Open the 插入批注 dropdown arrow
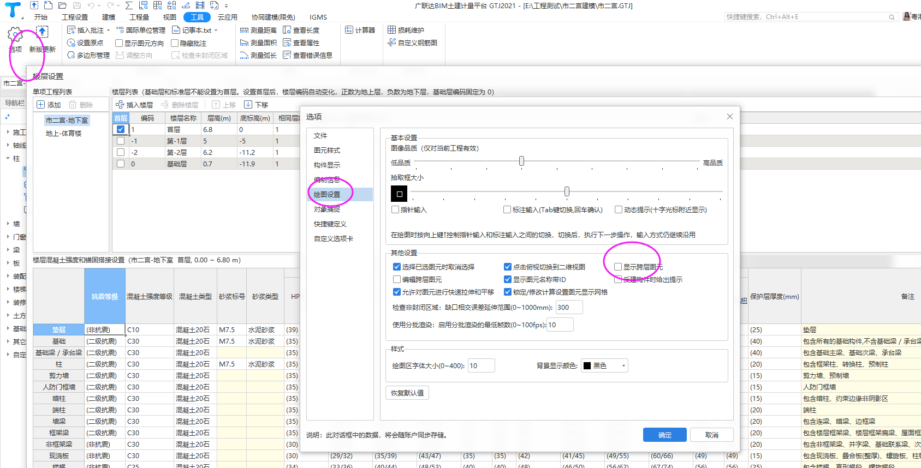 (x=108, y=30)
